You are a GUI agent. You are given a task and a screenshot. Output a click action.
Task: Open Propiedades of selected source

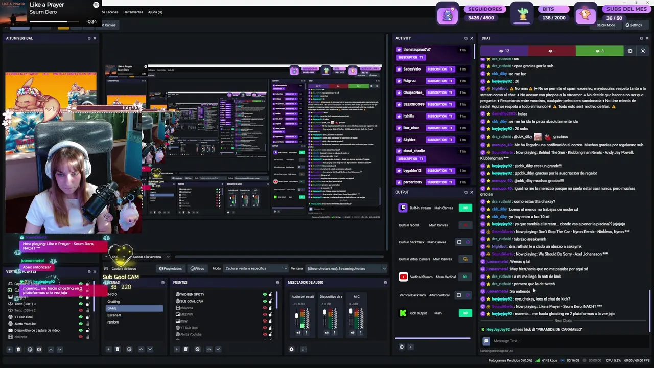click(171, 268)
